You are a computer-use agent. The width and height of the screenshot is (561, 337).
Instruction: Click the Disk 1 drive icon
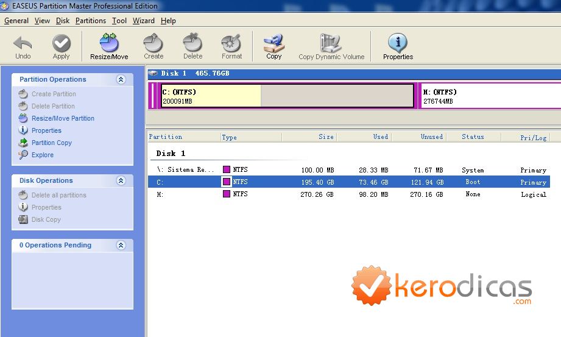[153, 73]
